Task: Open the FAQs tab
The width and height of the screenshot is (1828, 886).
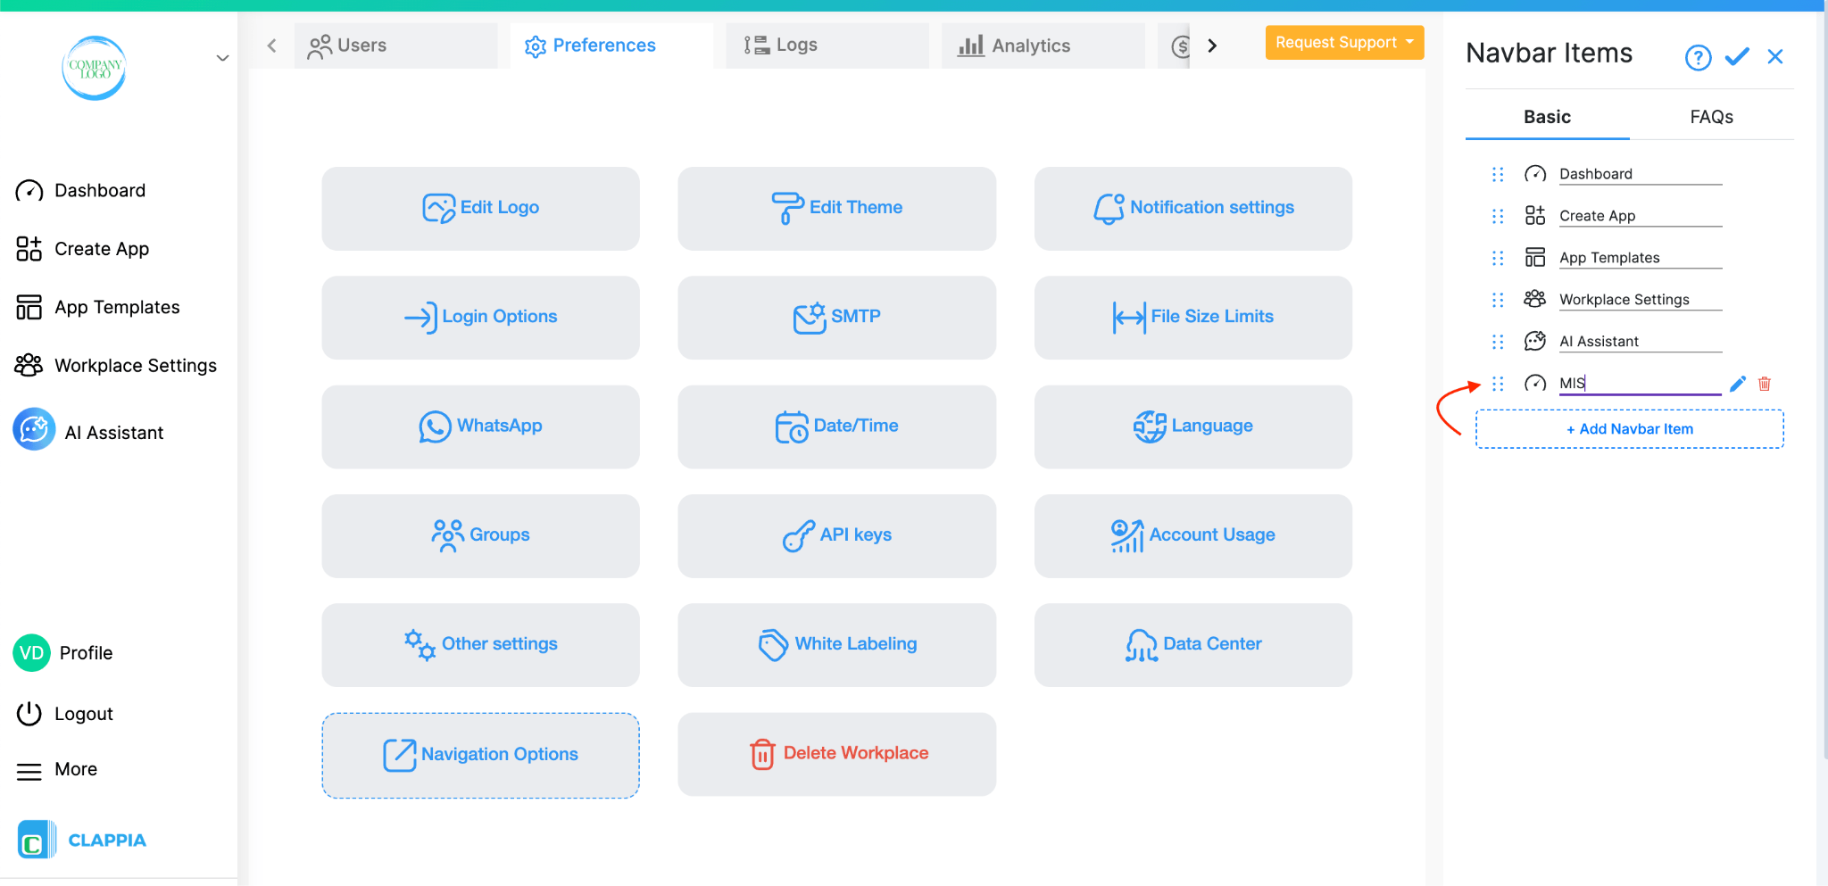Action: pyautogui.click(x=1710, y=116)
